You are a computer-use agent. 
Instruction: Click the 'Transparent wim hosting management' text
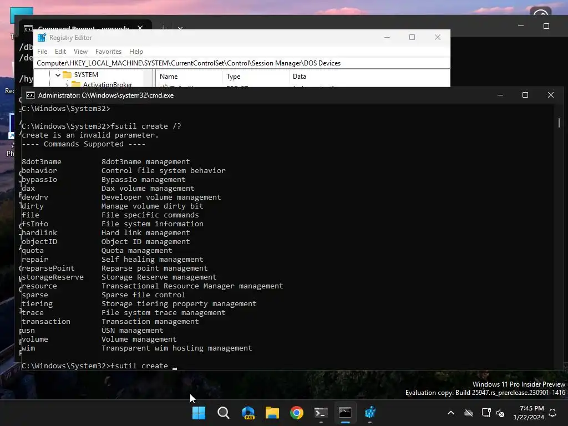pos(177,348)
